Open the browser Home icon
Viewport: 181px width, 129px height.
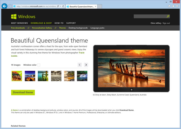point(169,6)
